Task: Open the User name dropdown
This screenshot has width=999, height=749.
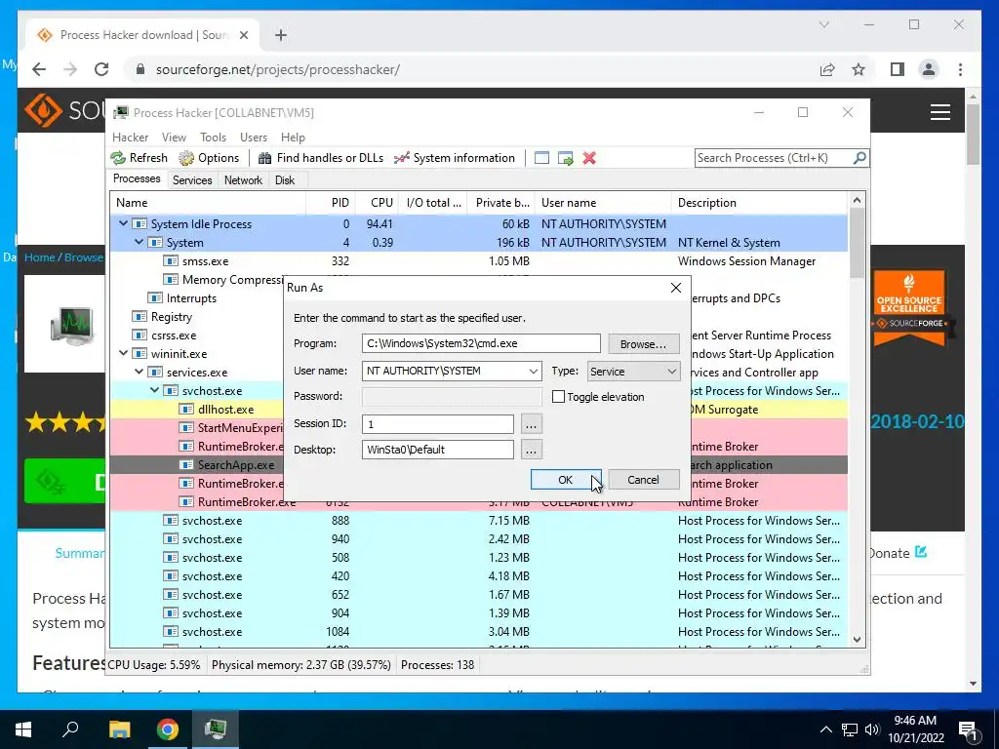Action: (x=534, y=371)
